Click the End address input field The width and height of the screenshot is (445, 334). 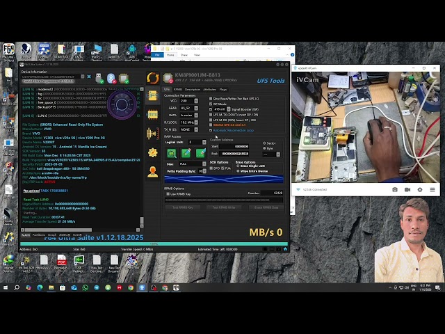click(234, 154)
